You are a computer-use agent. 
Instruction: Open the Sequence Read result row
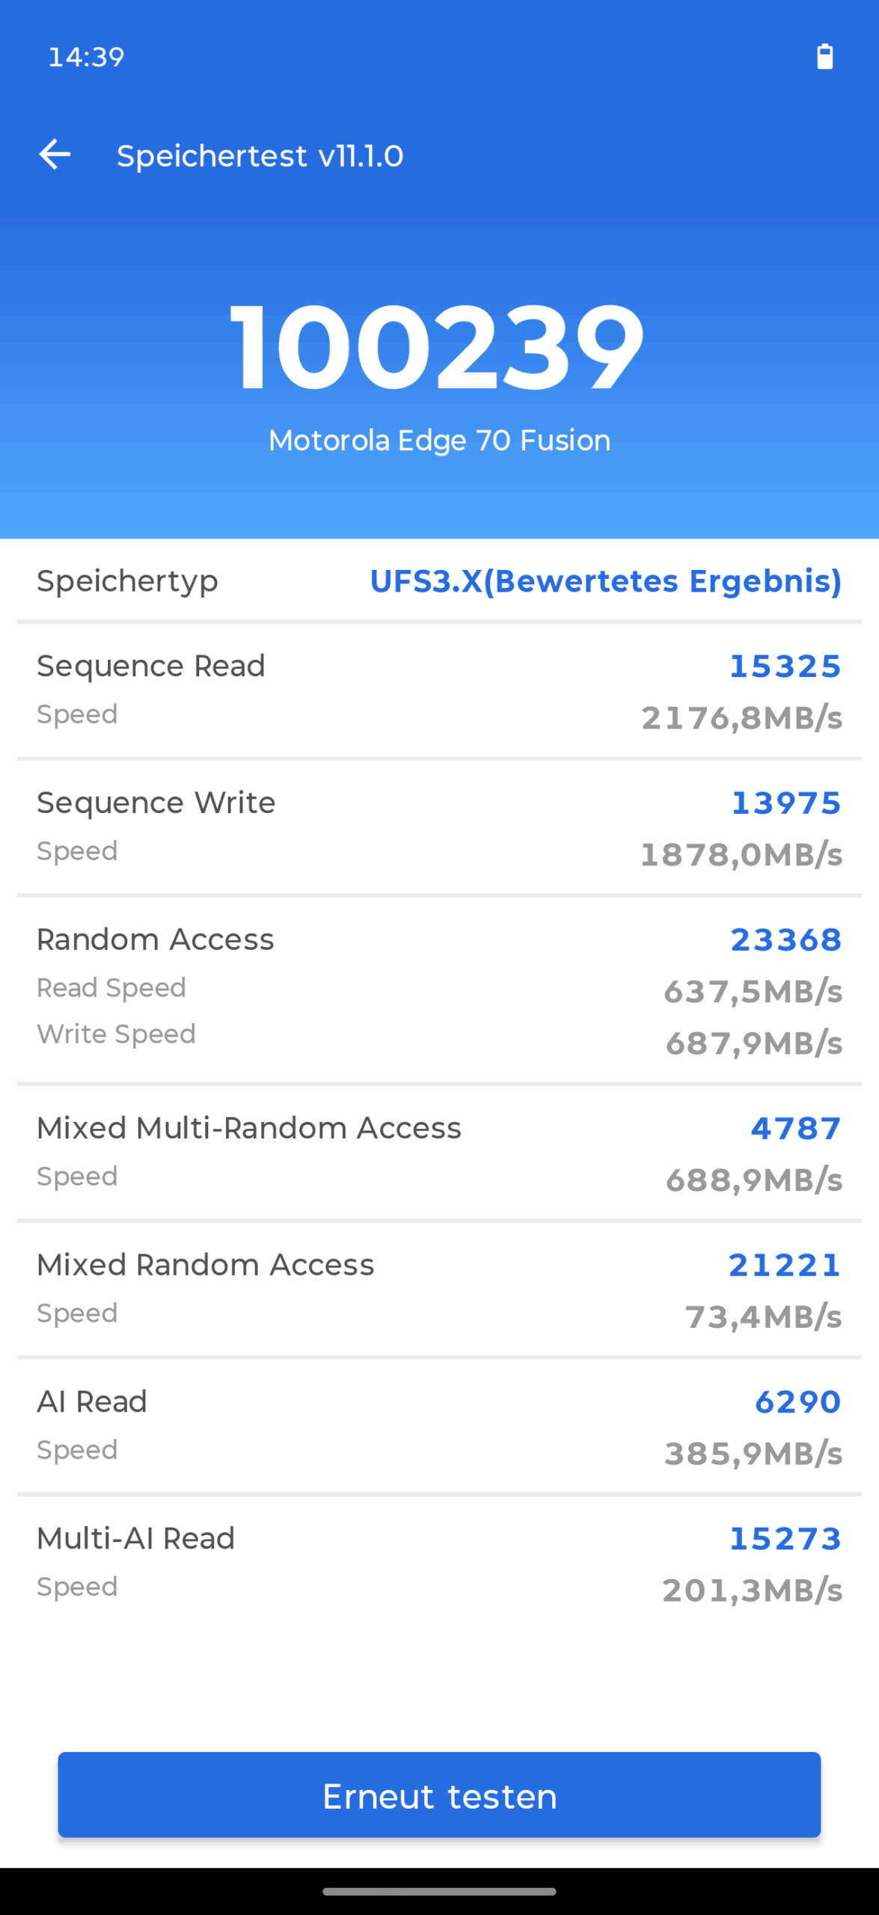(x=439, y=690)
